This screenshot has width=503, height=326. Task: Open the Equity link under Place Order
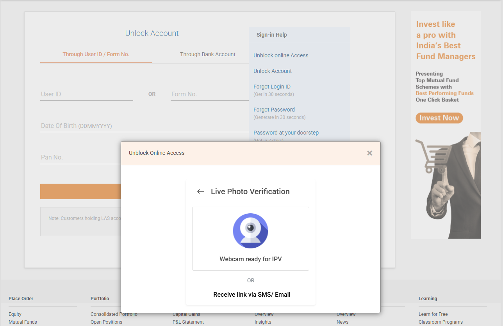(x=15, y=314)
